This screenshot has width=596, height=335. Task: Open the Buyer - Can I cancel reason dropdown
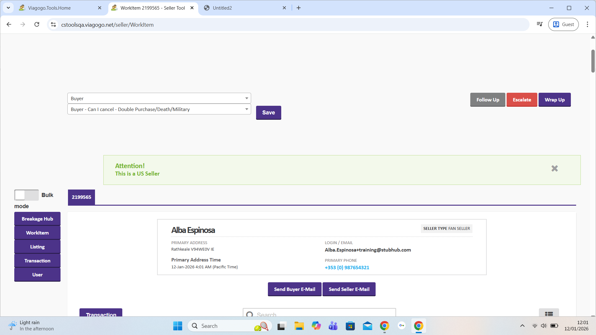159,109
